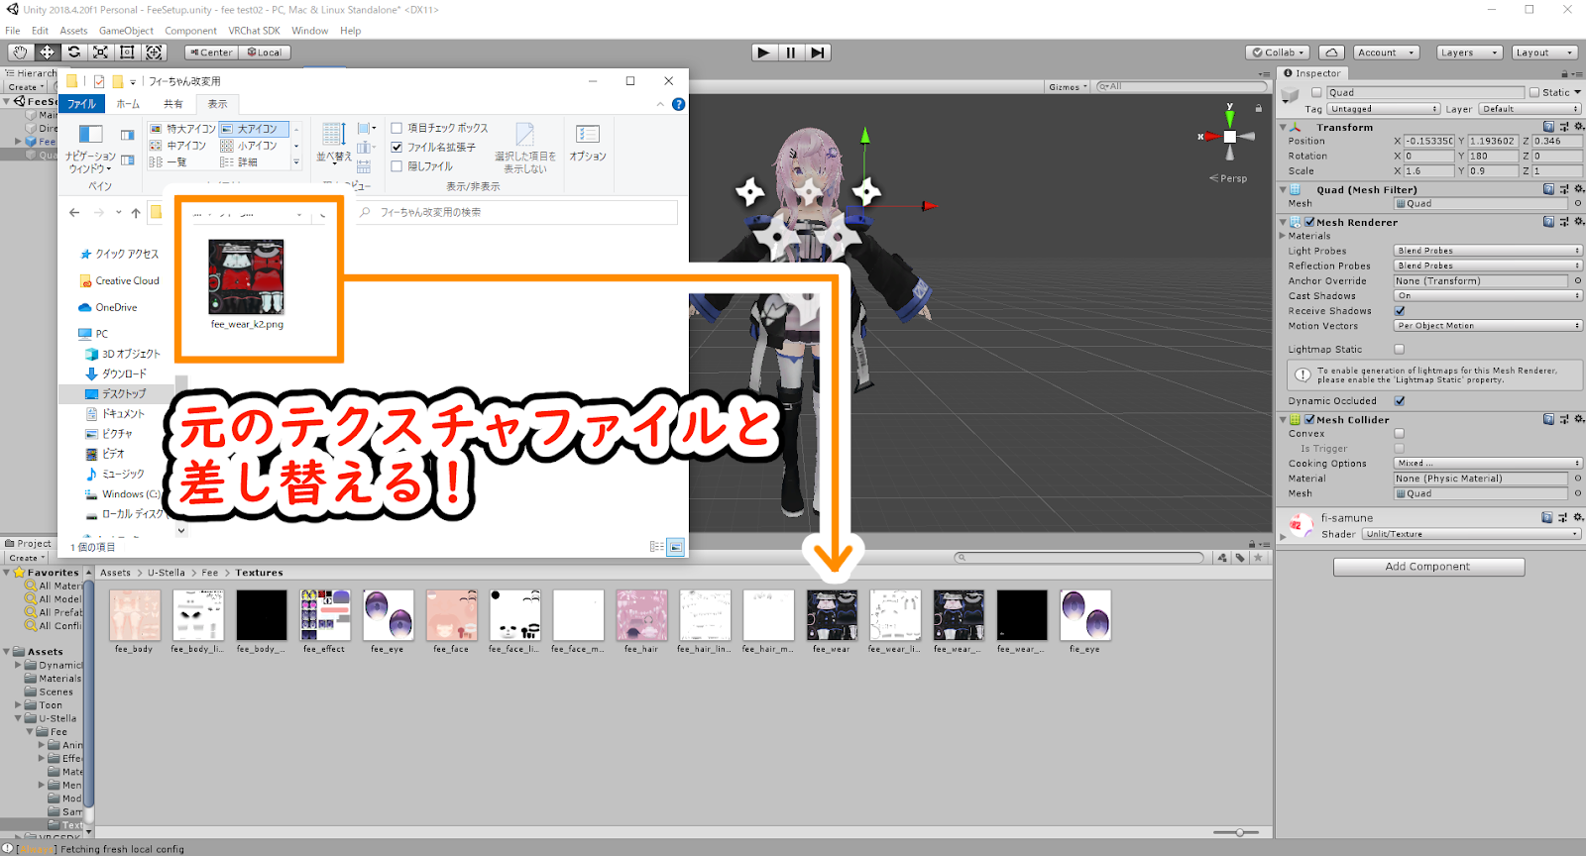Viewport: 1586px width, 856px height.
Task: Click the Explorer Back arrow
Action: [74, 213]
